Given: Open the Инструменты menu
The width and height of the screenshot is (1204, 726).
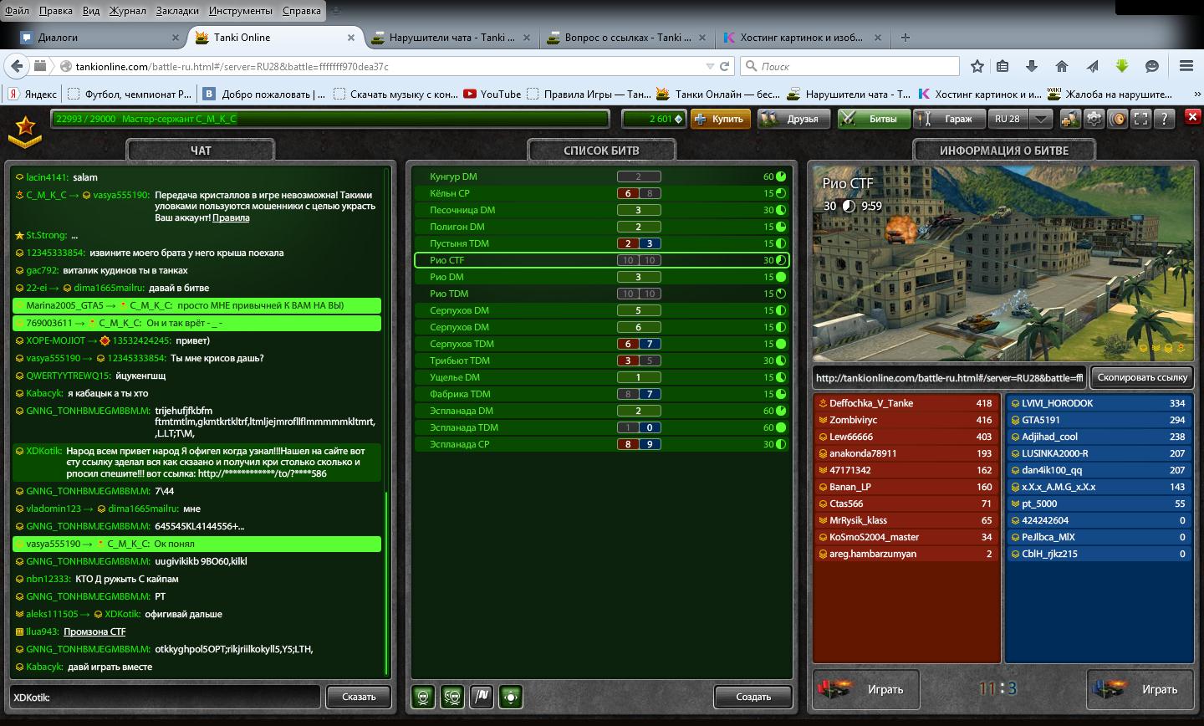Looking at the screenshot, I should [241, 10].
